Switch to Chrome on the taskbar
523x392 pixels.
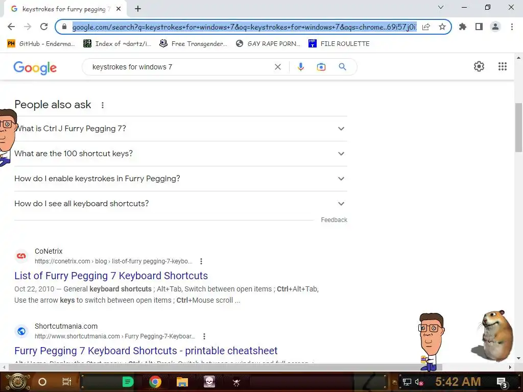155,382
